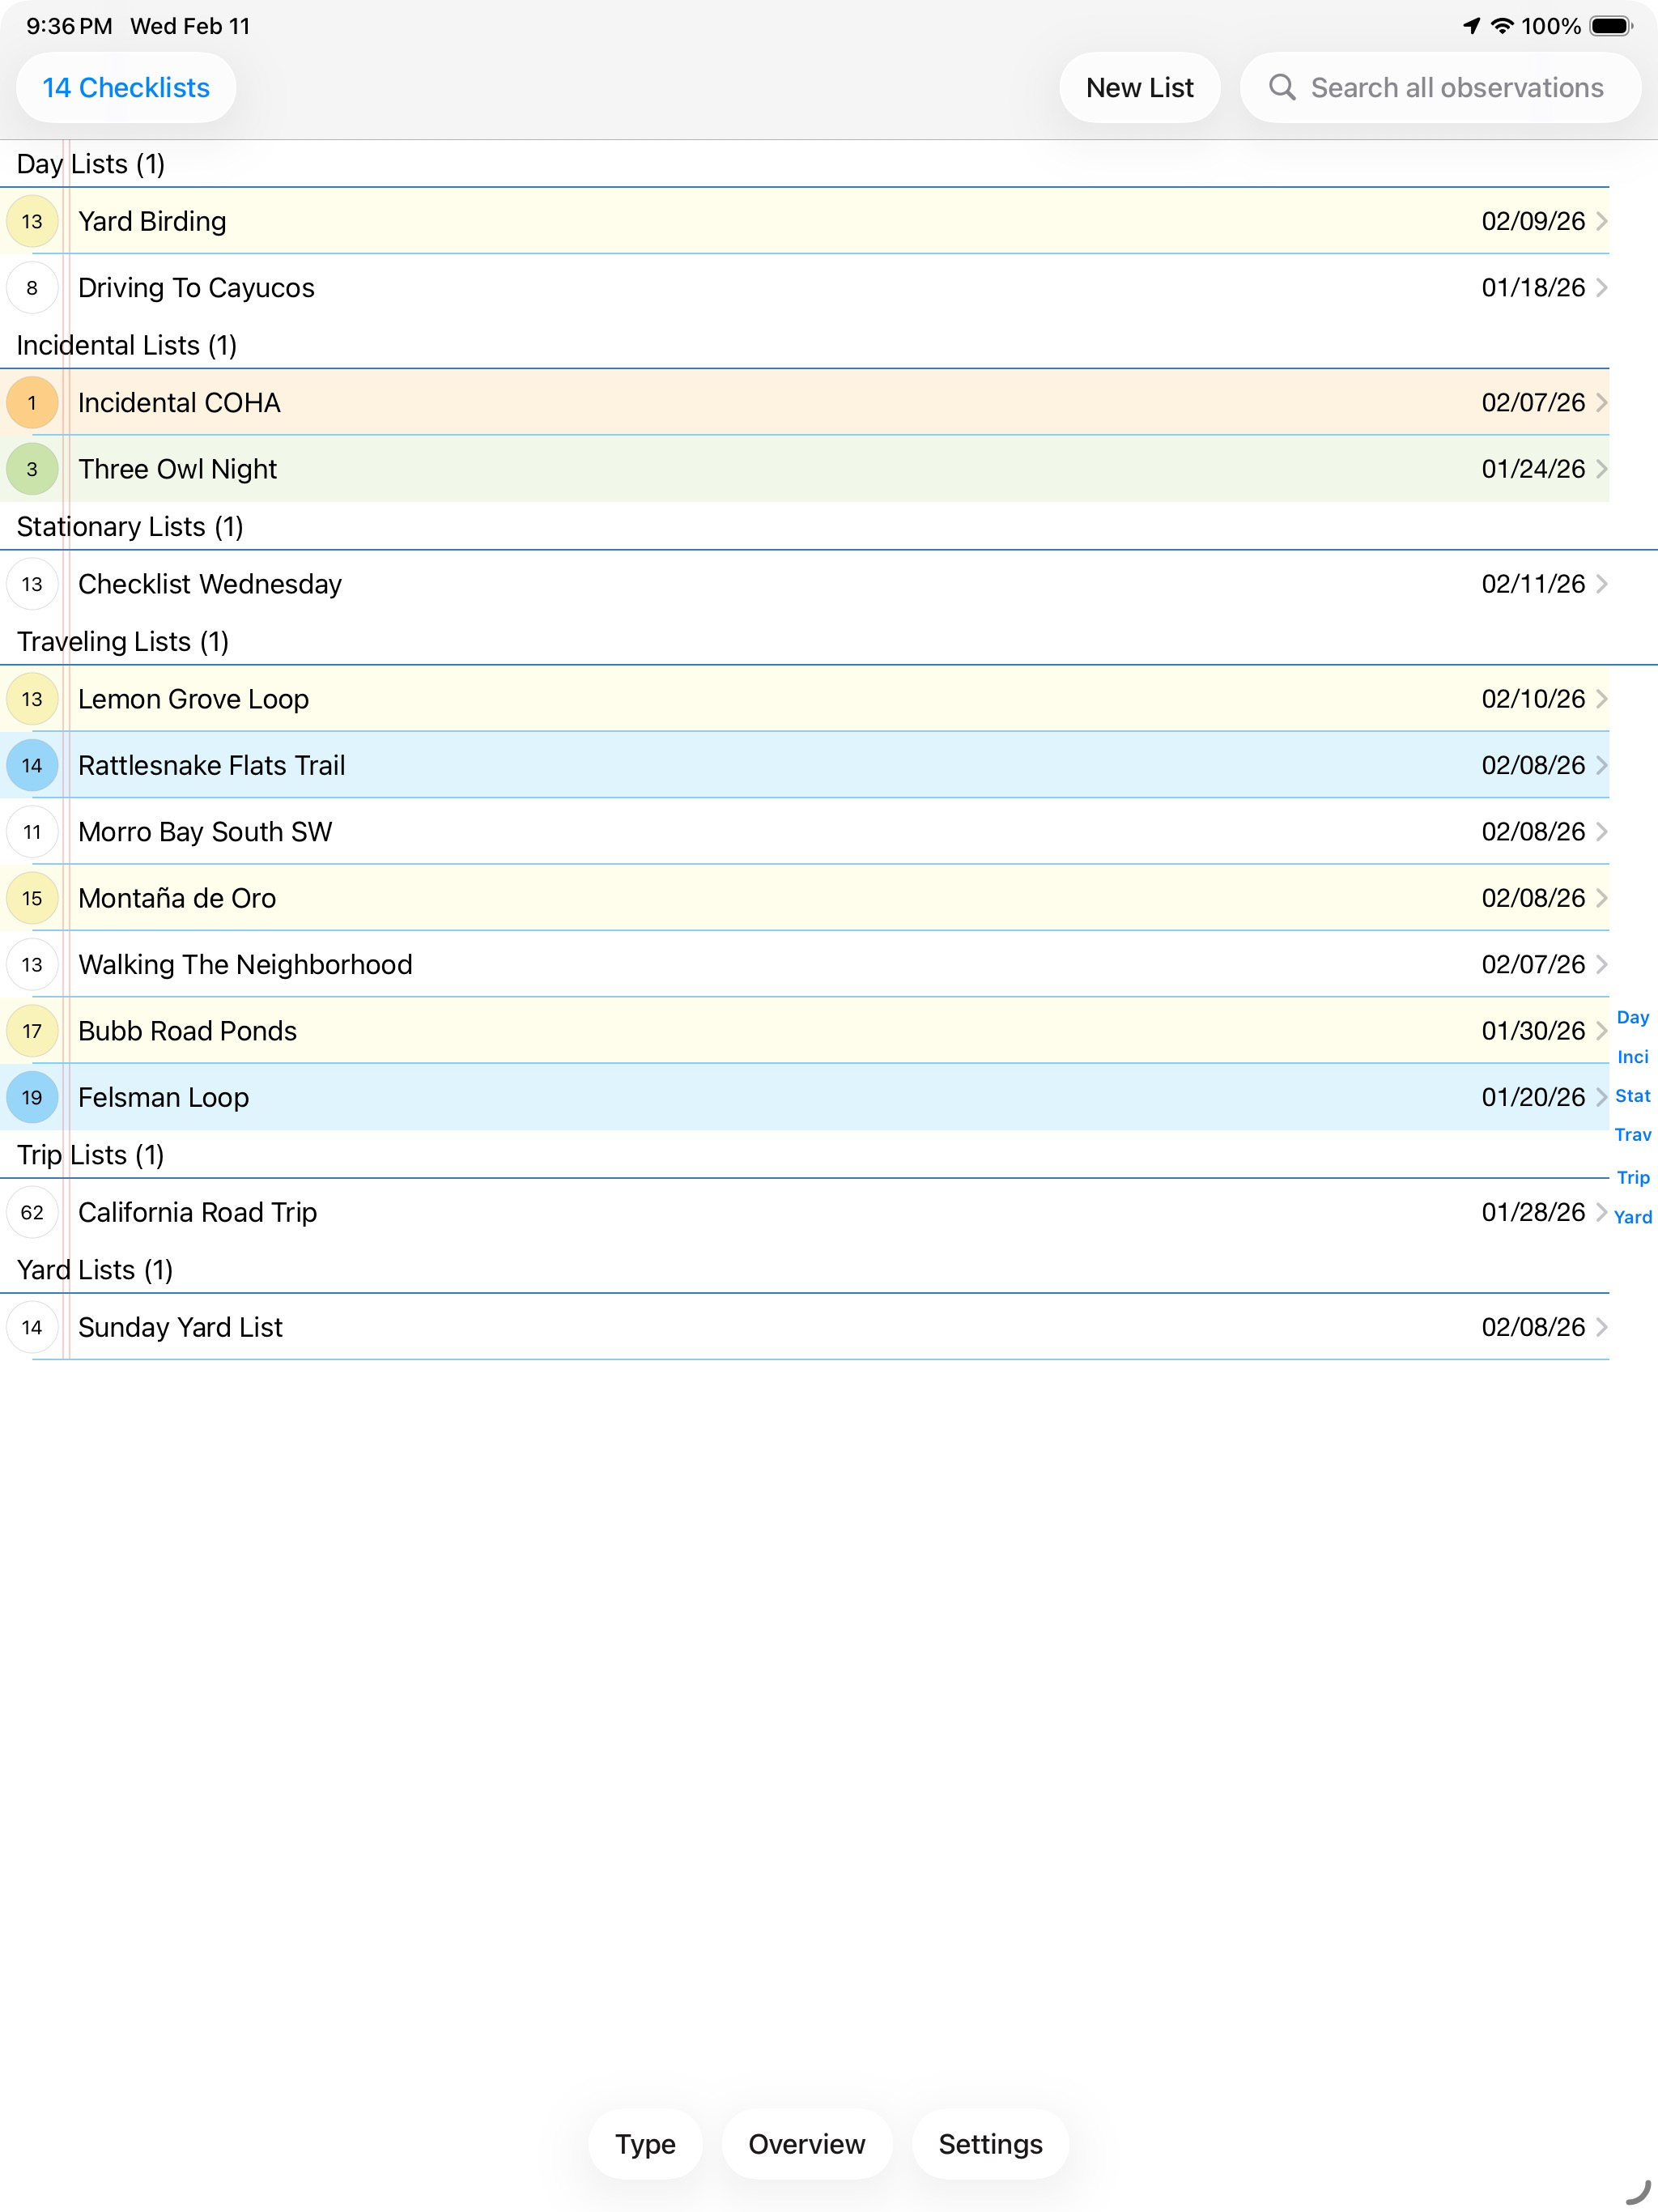Tap the Trip Lists (1) header
Image resolution: width=1658 pixels, height=2212 pixels.
(x=90, y=1155)
